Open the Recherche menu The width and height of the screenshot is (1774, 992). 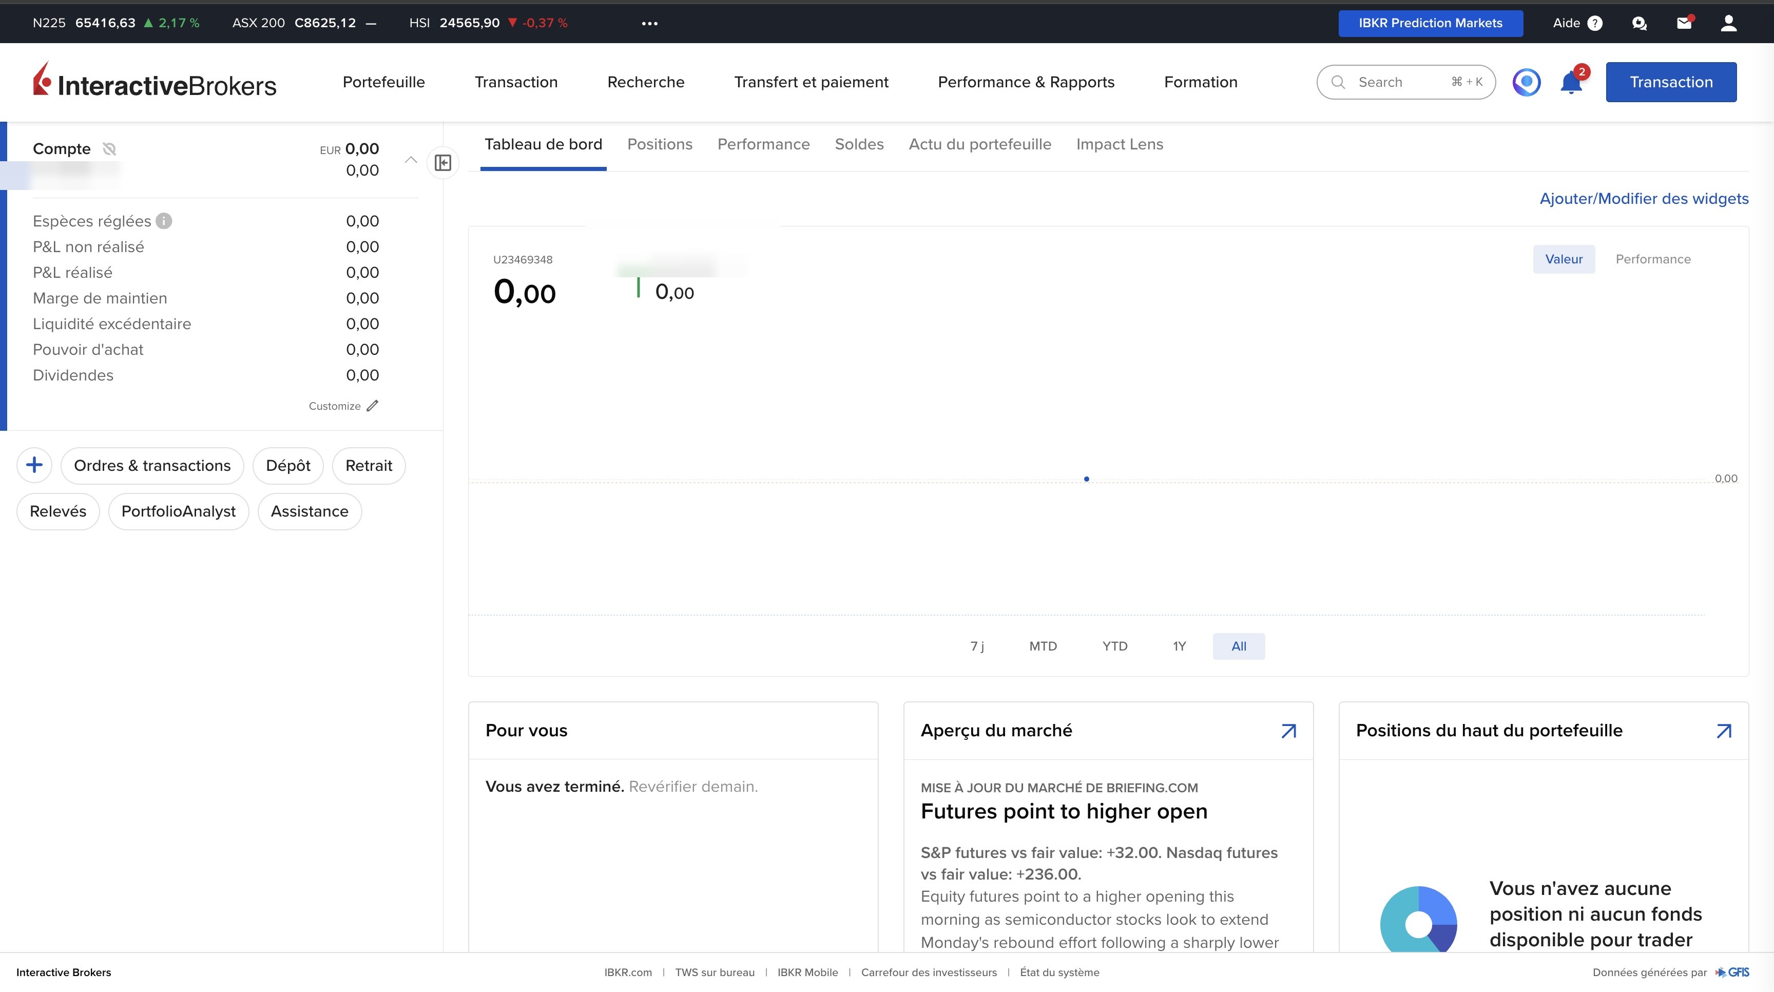coord(646,82)
